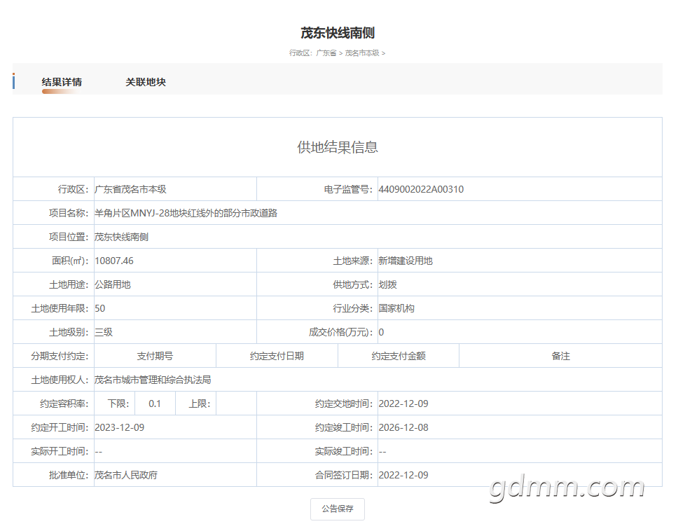The width and height of the screenshot is (678, 531).
Task: Click the 备注 column header
Action: coord(560,356)
